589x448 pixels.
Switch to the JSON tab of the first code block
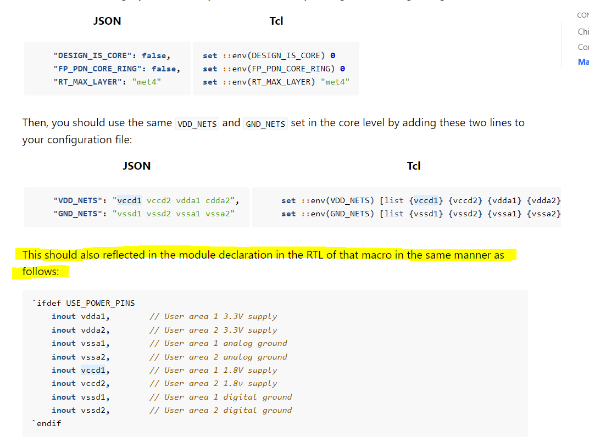pyautogui.click(x=107, y=21)
